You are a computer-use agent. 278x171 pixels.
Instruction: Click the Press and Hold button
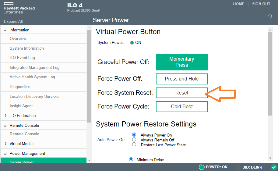pyautogui.click(x=182, y=79)
